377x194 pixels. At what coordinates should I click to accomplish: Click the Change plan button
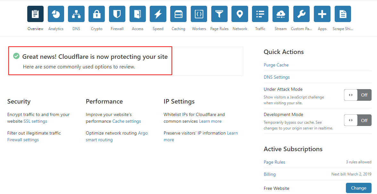click(359, 188)
